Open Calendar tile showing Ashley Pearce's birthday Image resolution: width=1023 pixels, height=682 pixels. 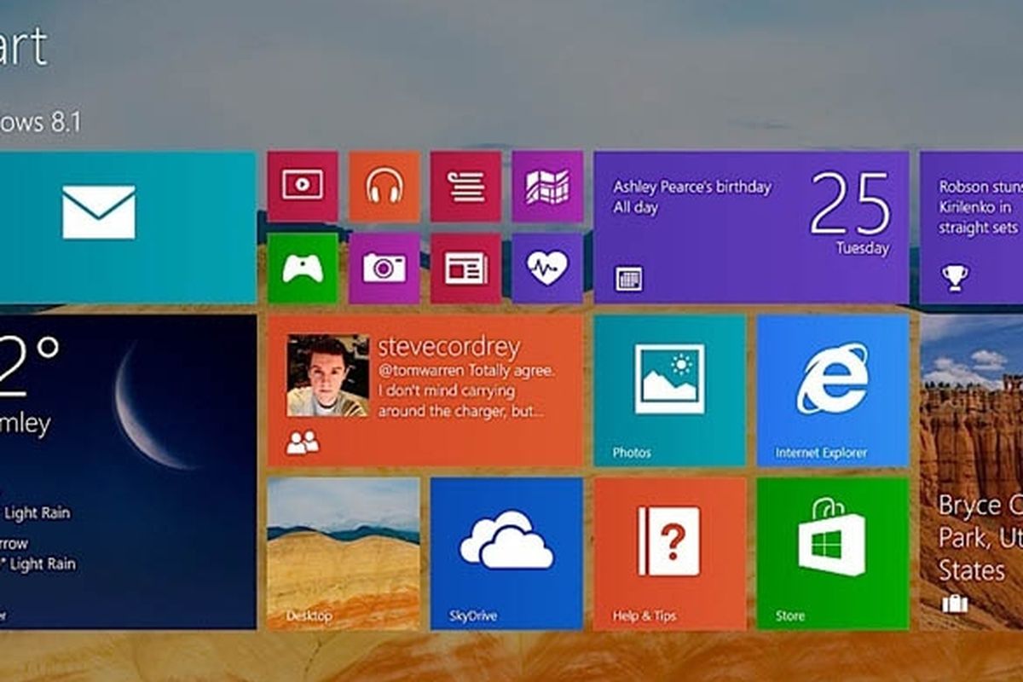751,228
